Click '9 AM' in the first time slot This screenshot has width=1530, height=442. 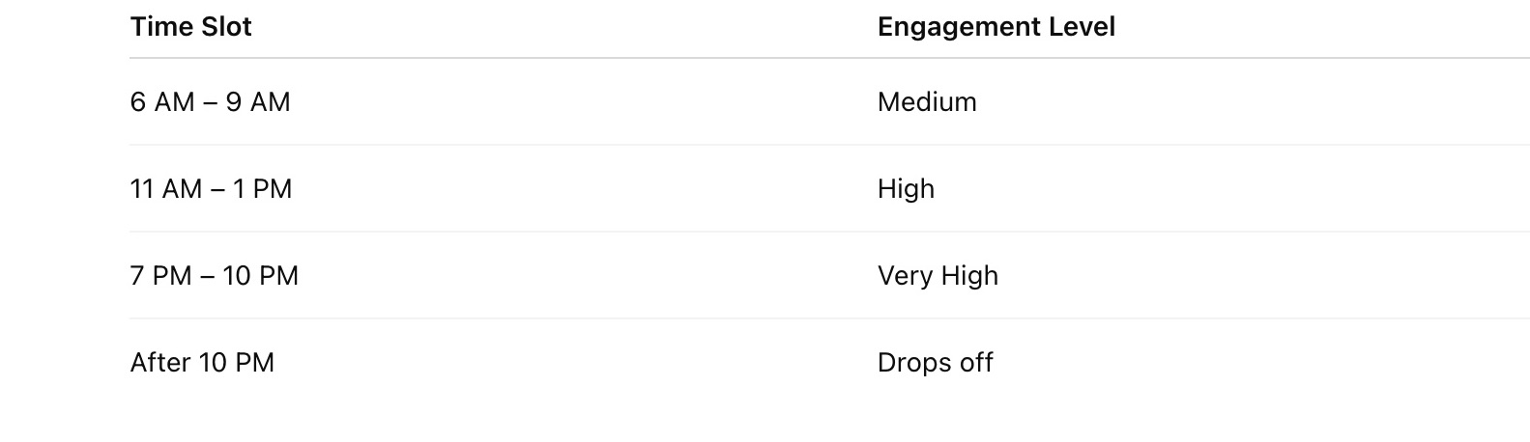pyautogui.click(x=258, y=102)
